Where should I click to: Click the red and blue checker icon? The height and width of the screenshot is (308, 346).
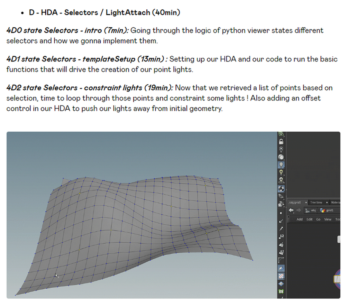click(x=281, y=276)
